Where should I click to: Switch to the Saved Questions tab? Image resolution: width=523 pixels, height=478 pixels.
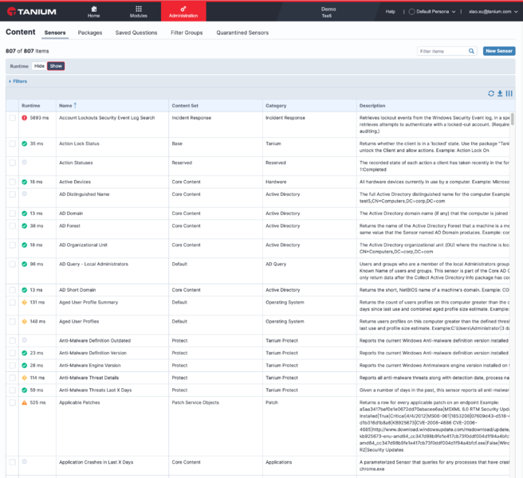tap(136, 33)
